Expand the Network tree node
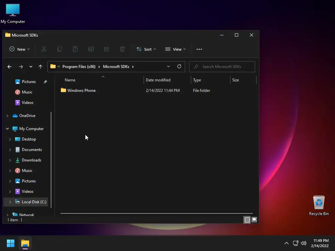This screenshot has height=251, width=335. pyautogui.click(x=7, y=215)
